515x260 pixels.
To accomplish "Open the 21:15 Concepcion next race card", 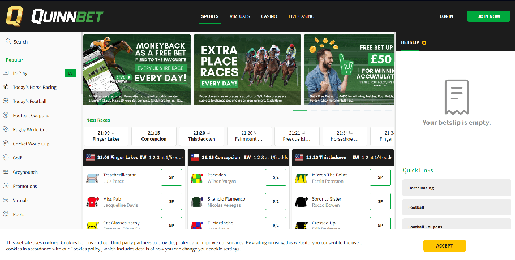I will click(x=154, y=136).
